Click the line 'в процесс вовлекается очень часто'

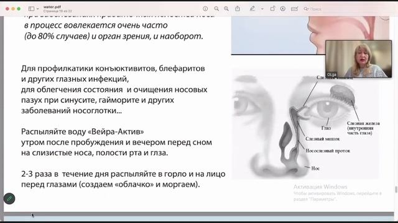96,25
